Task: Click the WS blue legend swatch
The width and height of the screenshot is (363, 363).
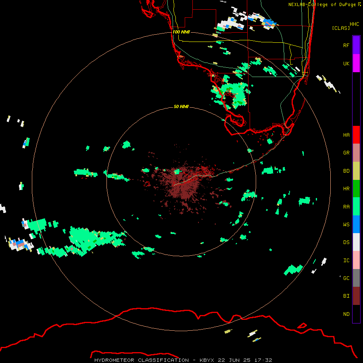Action: (356, 224)
